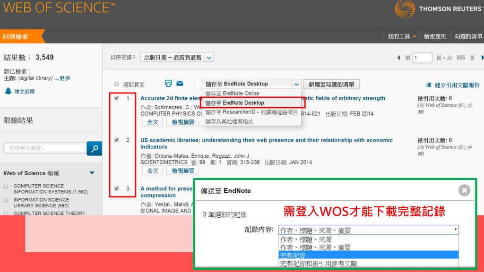The height and width of the screenshot is (272, 484).
Task: Select 儲存至 EndNote Online option
Action: pyautogui.click(x=251, y=93)
